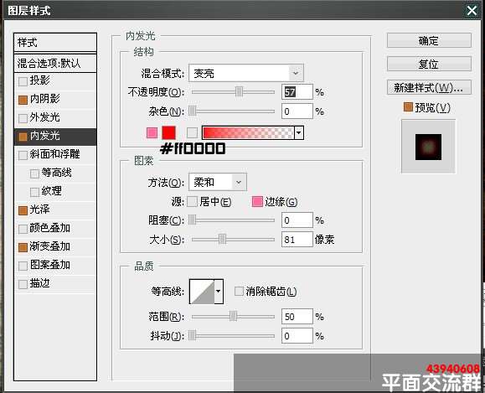Image resolution: width=485 pixels, height=393 pixels.
Task: Click the 新建样式 new style button
Action: [429, 88]
